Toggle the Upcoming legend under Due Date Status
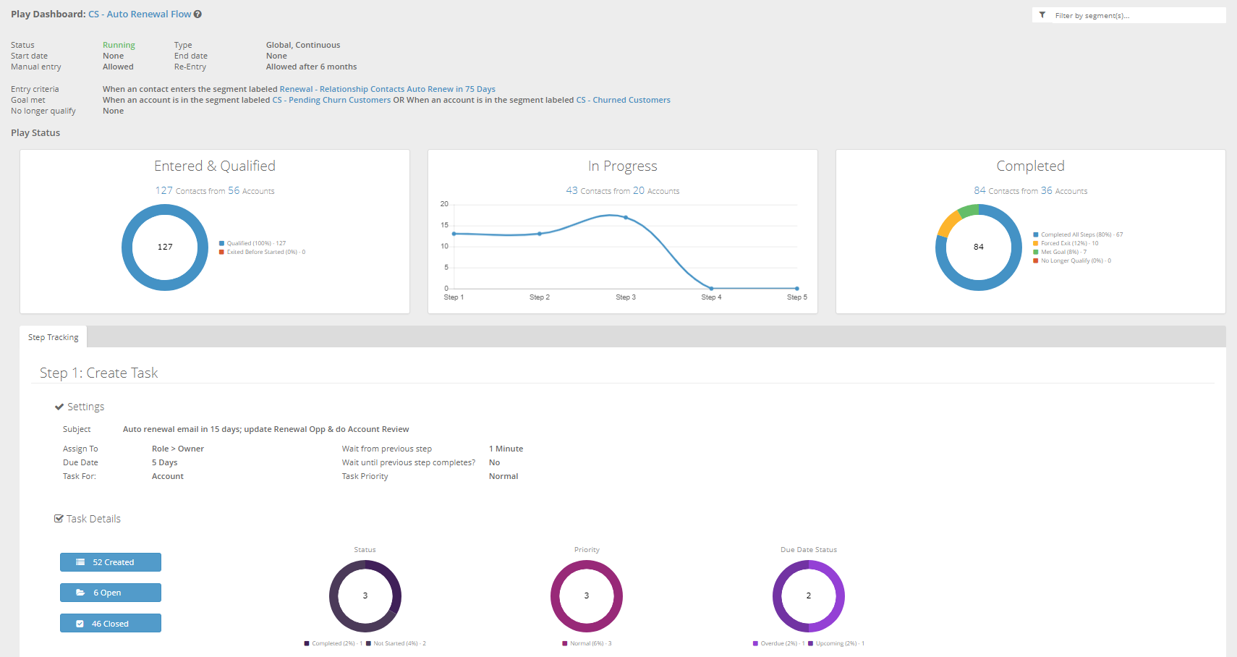 836,643
